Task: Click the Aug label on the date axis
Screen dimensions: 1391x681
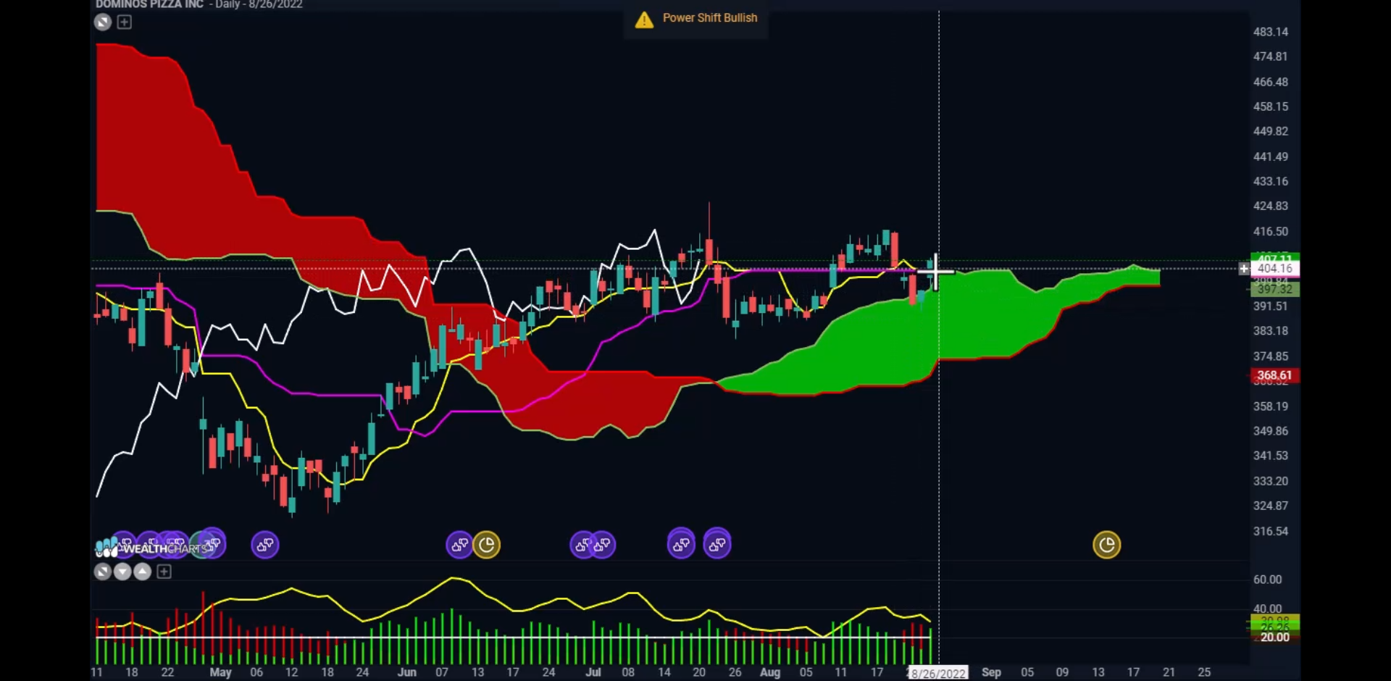Action: (770, 673)
